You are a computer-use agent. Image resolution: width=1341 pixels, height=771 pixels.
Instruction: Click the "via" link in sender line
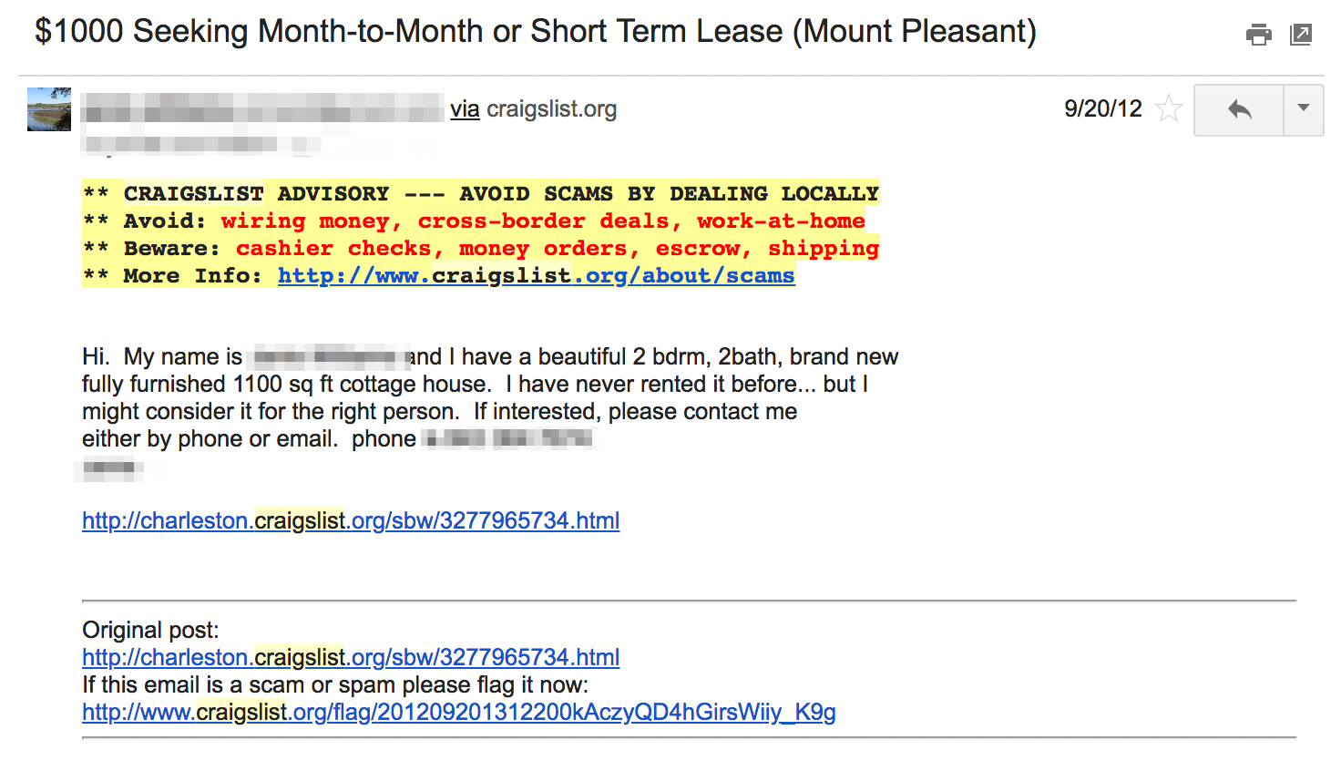pyautogui.click(x=465, y=109)
